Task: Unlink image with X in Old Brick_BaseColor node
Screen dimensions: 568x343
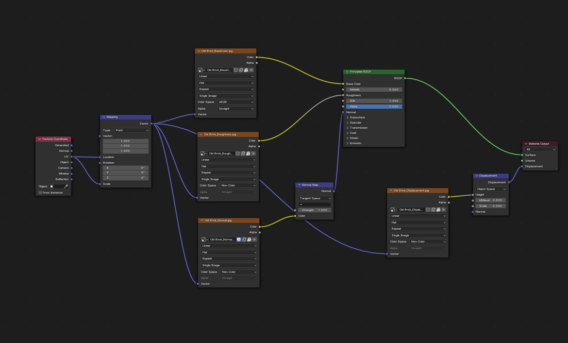Action: 252,70
